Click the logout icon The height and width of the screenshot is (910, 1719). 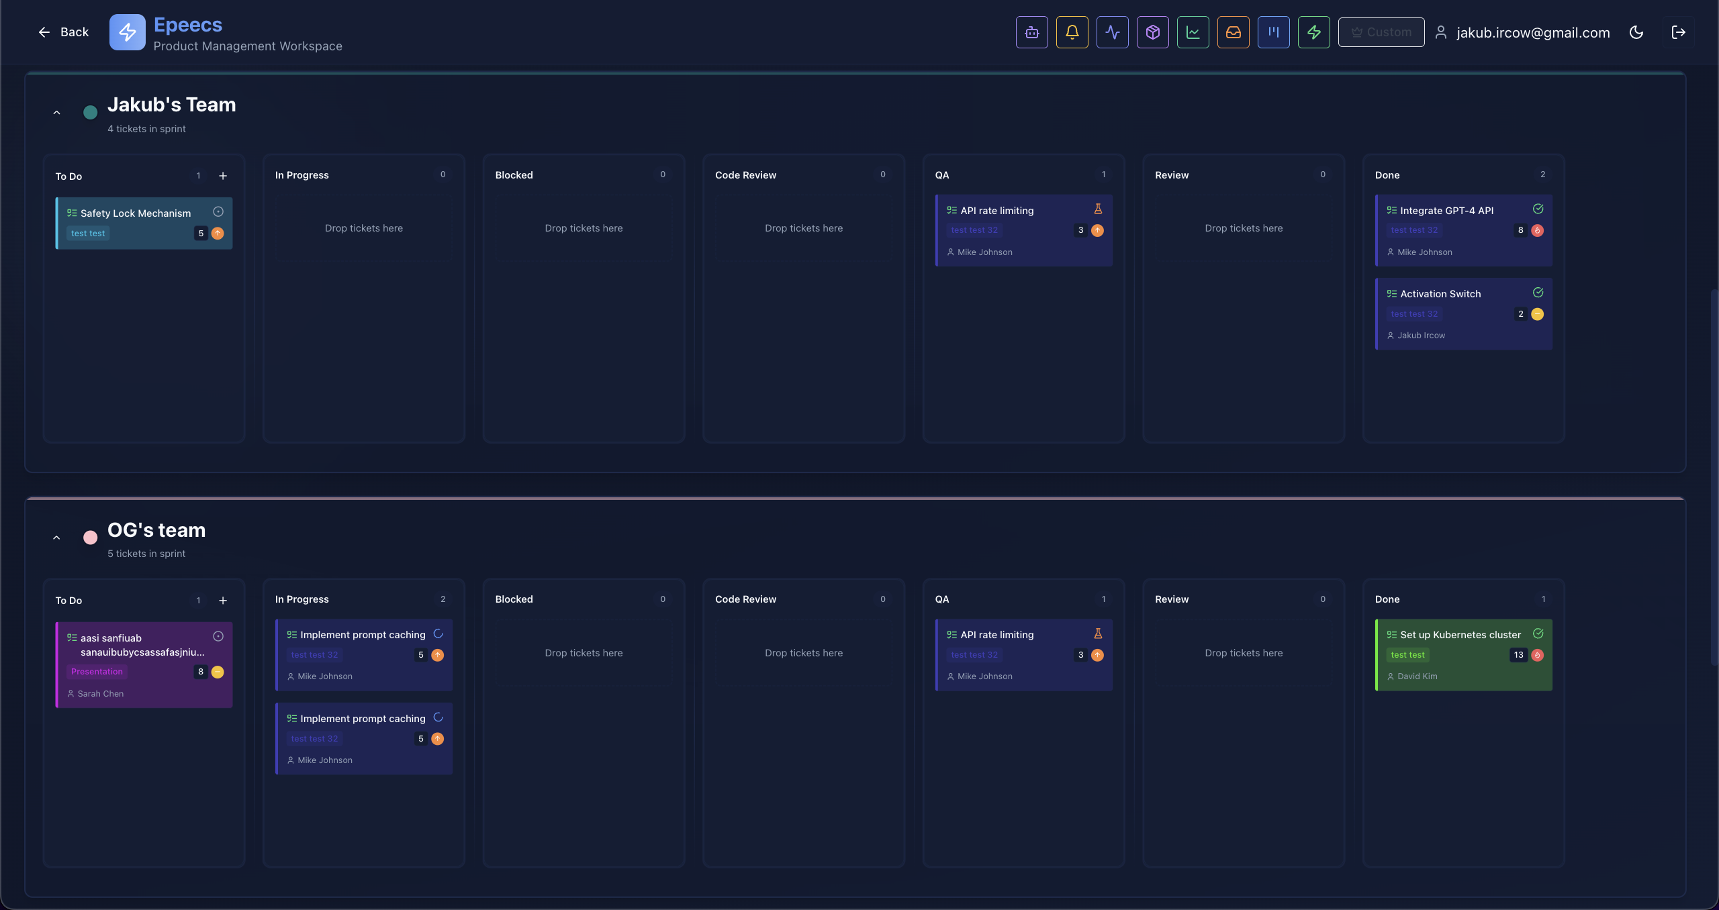point(1678,32)
